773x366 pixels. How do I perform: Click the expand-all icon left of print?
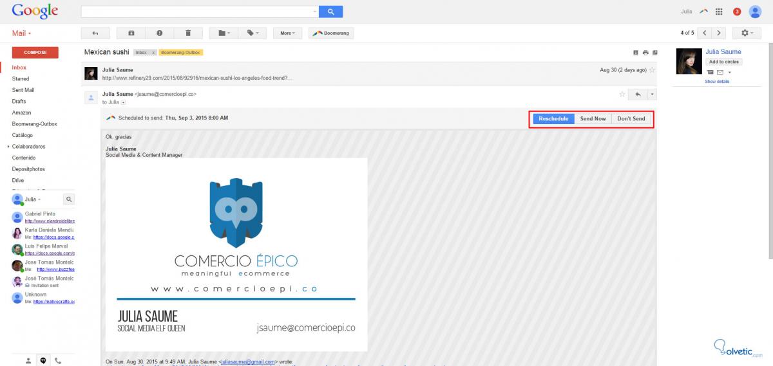(x=636, y=53)
